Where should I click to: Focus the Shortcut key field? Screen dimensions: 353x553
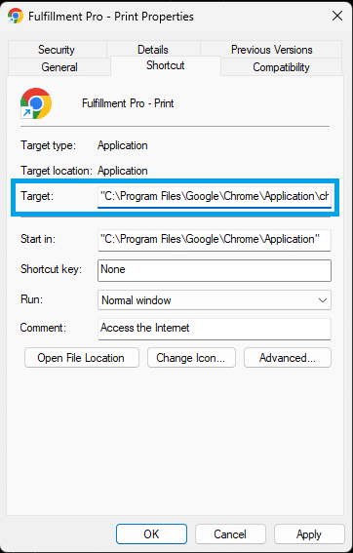point(215,270)
